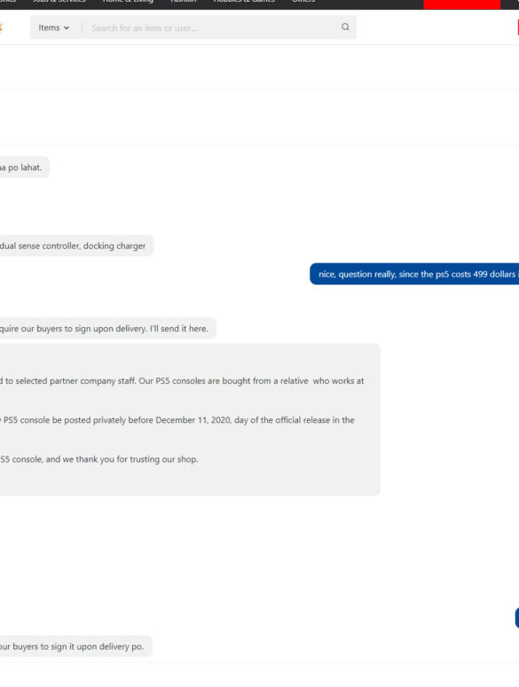Viewport: 519px width, 687px height.
Task: Select the Fashion category menu
Action: (184, 2)
